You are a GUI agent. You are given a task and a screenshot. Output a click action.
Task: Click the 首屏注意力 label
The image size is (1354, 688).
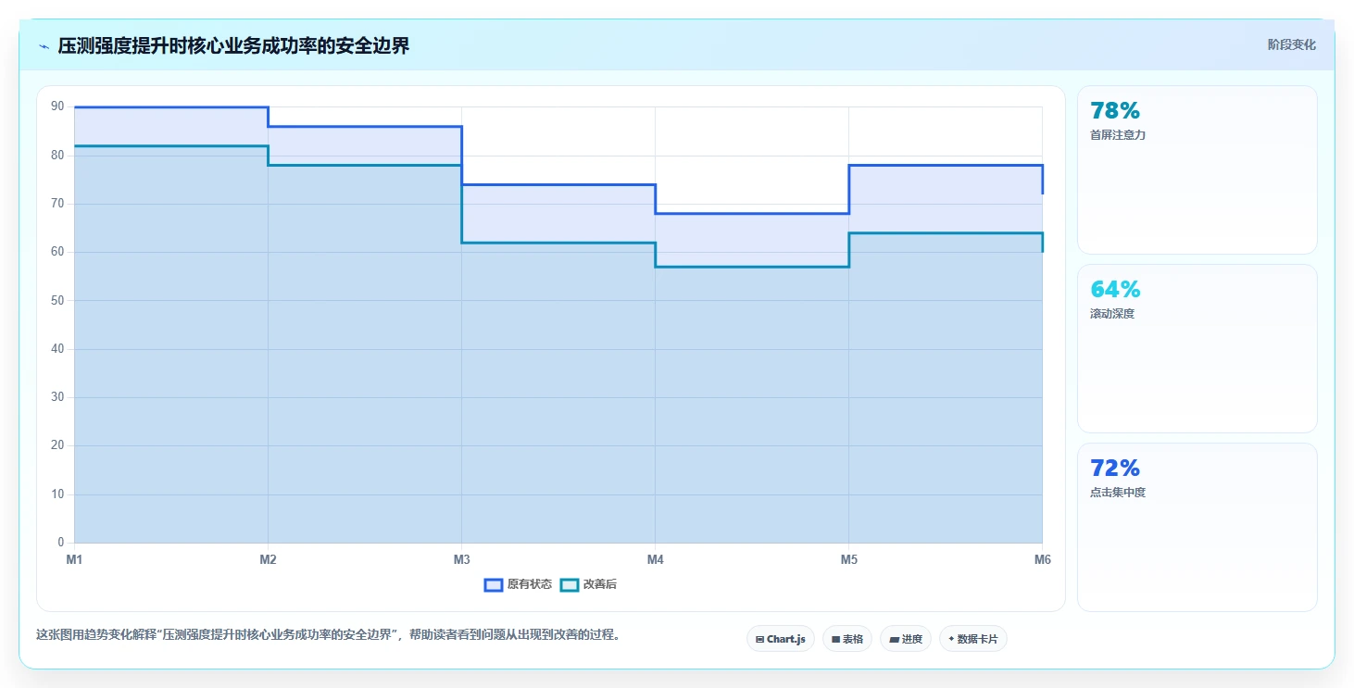point(1118,135)
